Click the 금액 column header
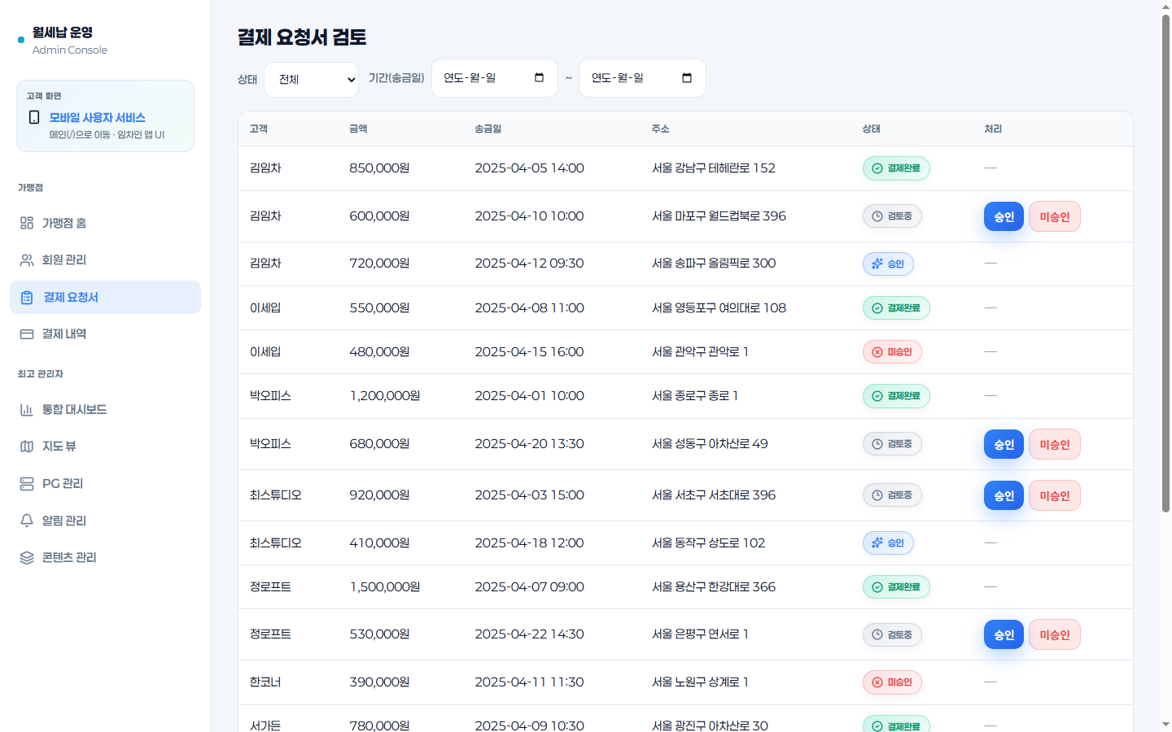Image resolution: width=1172 pixels, height=732 pixels. (x=358, y=129)
